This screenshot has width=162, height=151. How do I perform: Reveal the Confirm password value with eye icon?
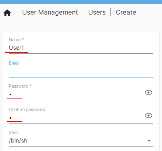click(148, 115)
